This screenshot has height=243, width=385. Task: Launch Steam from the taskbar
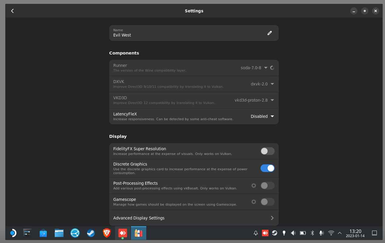click(x=91, y=233)
